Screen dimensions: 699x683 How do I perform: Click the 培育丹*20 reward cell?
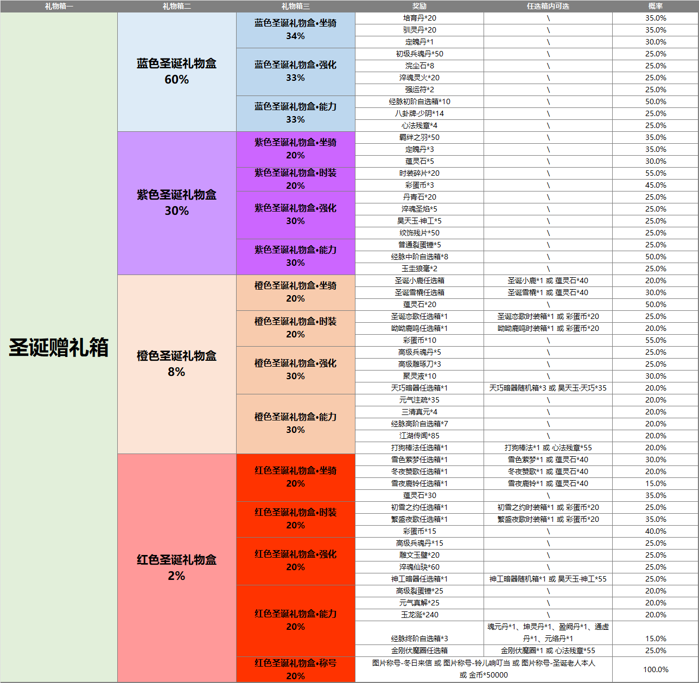tap(419, 18)
